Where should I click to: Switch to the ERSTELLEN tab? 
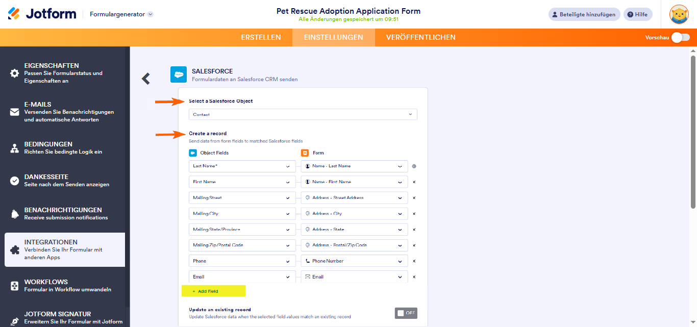point(261,37)
